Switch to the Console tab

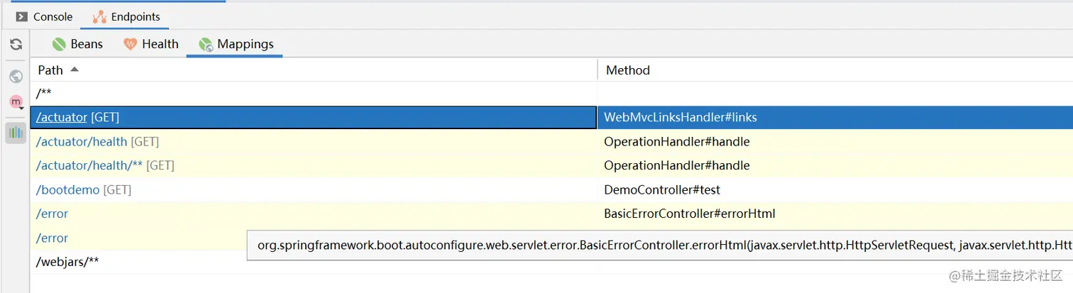tap(45, 16)
